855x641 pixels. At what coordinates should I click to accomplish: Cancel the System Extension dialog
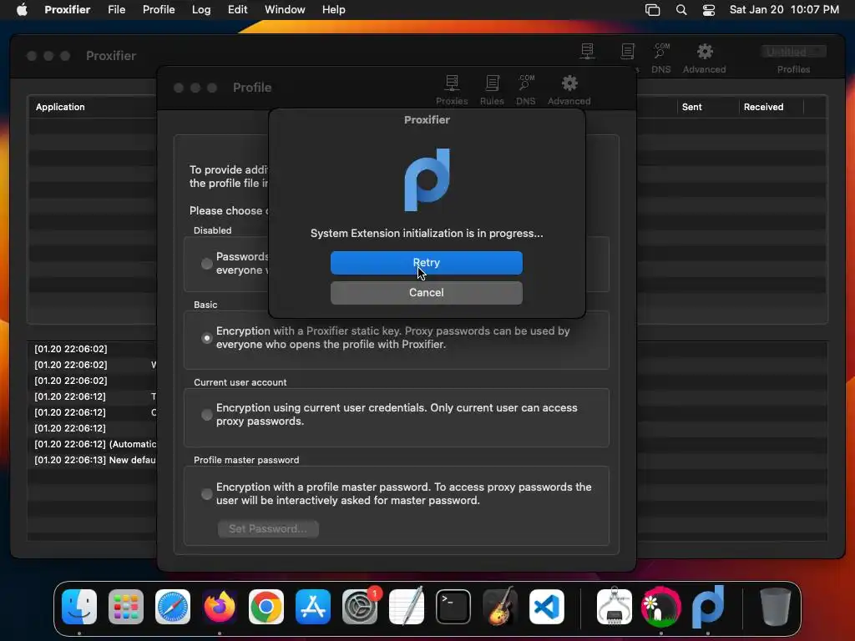427,293
